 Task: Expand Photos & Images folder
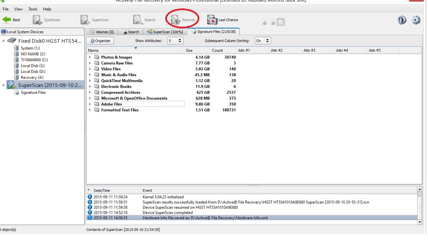tap(90, 57)
